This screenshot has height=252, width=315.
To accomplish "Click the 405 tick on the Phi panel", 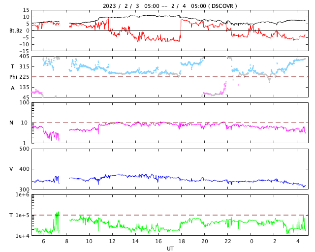I will 24,57.
